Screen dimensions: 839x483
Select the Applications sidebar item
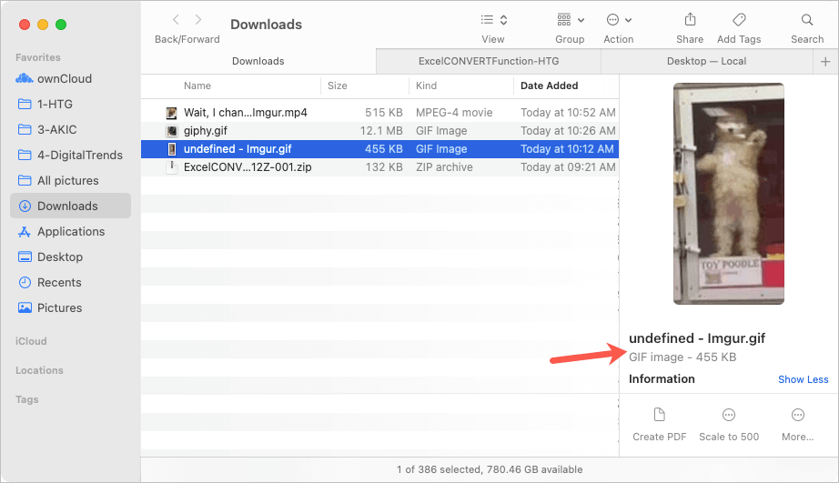tap(71, 231)
